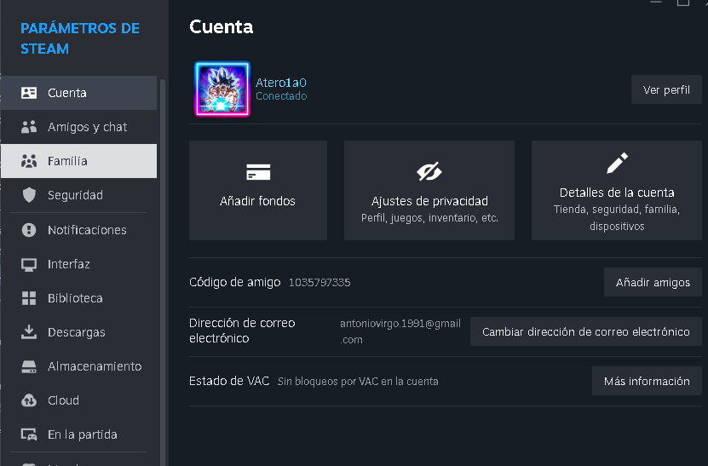Click the Amigos y chat people icon
The image size is (708, 466).
29,127
